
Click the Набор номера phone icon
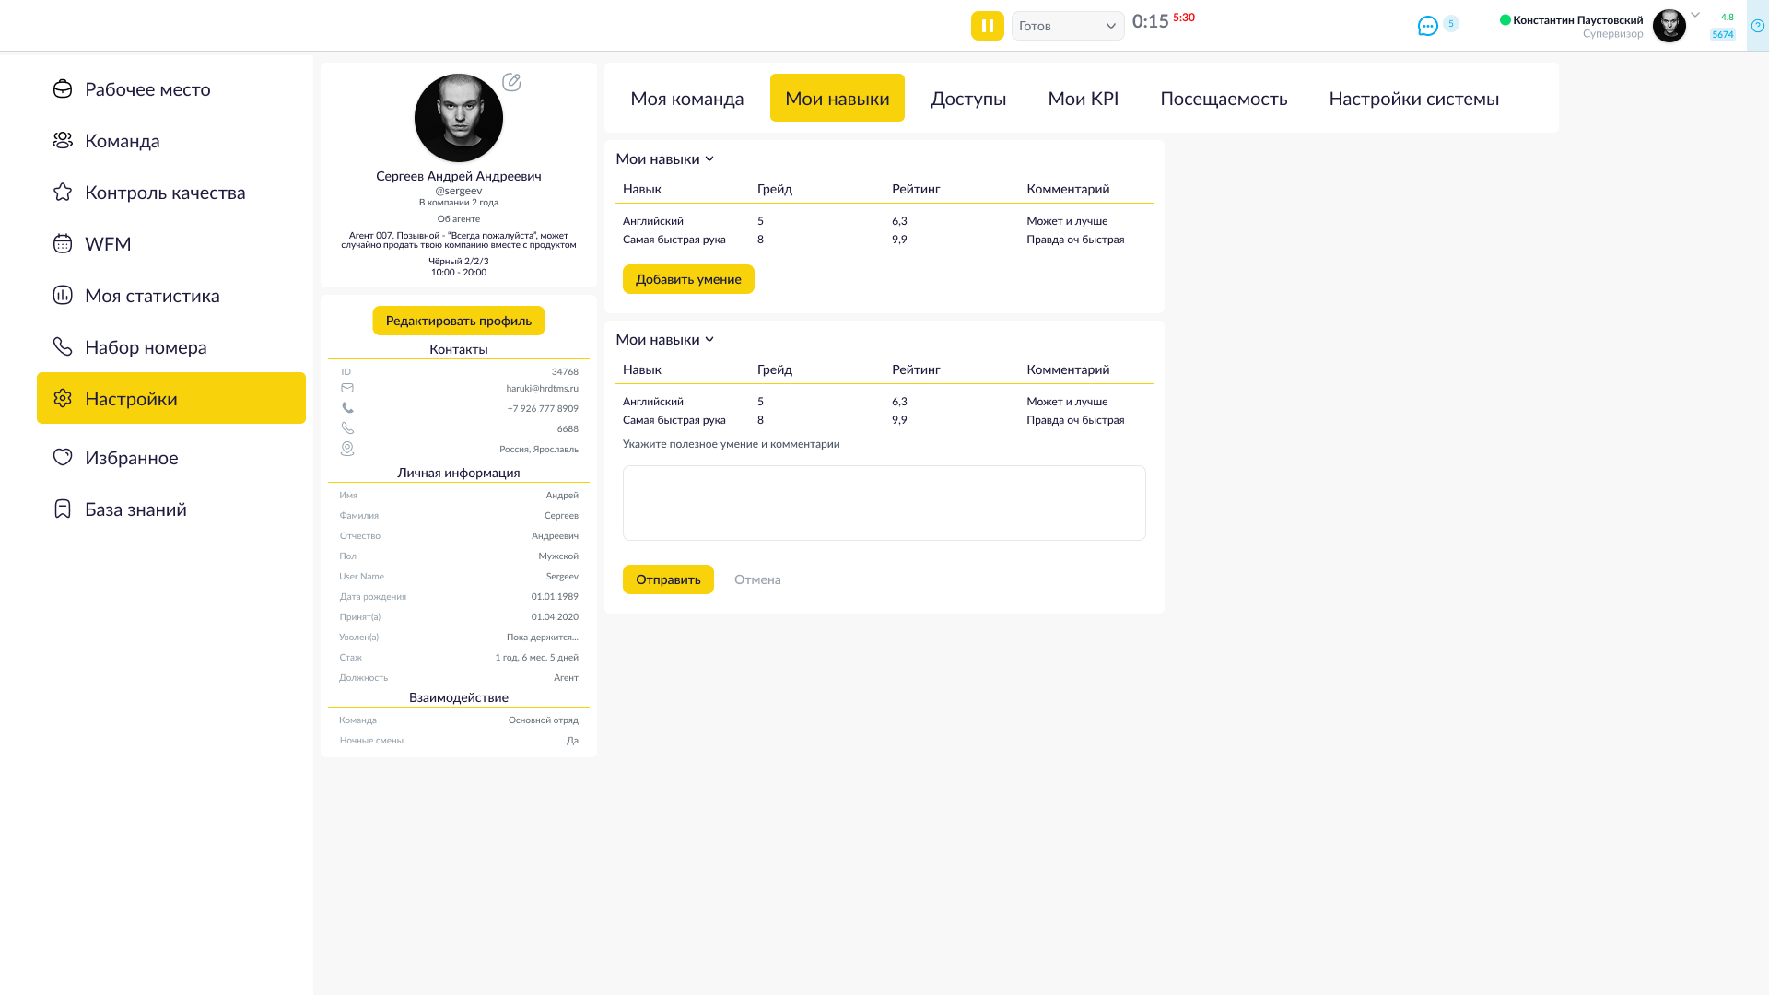tap(63, 347)
